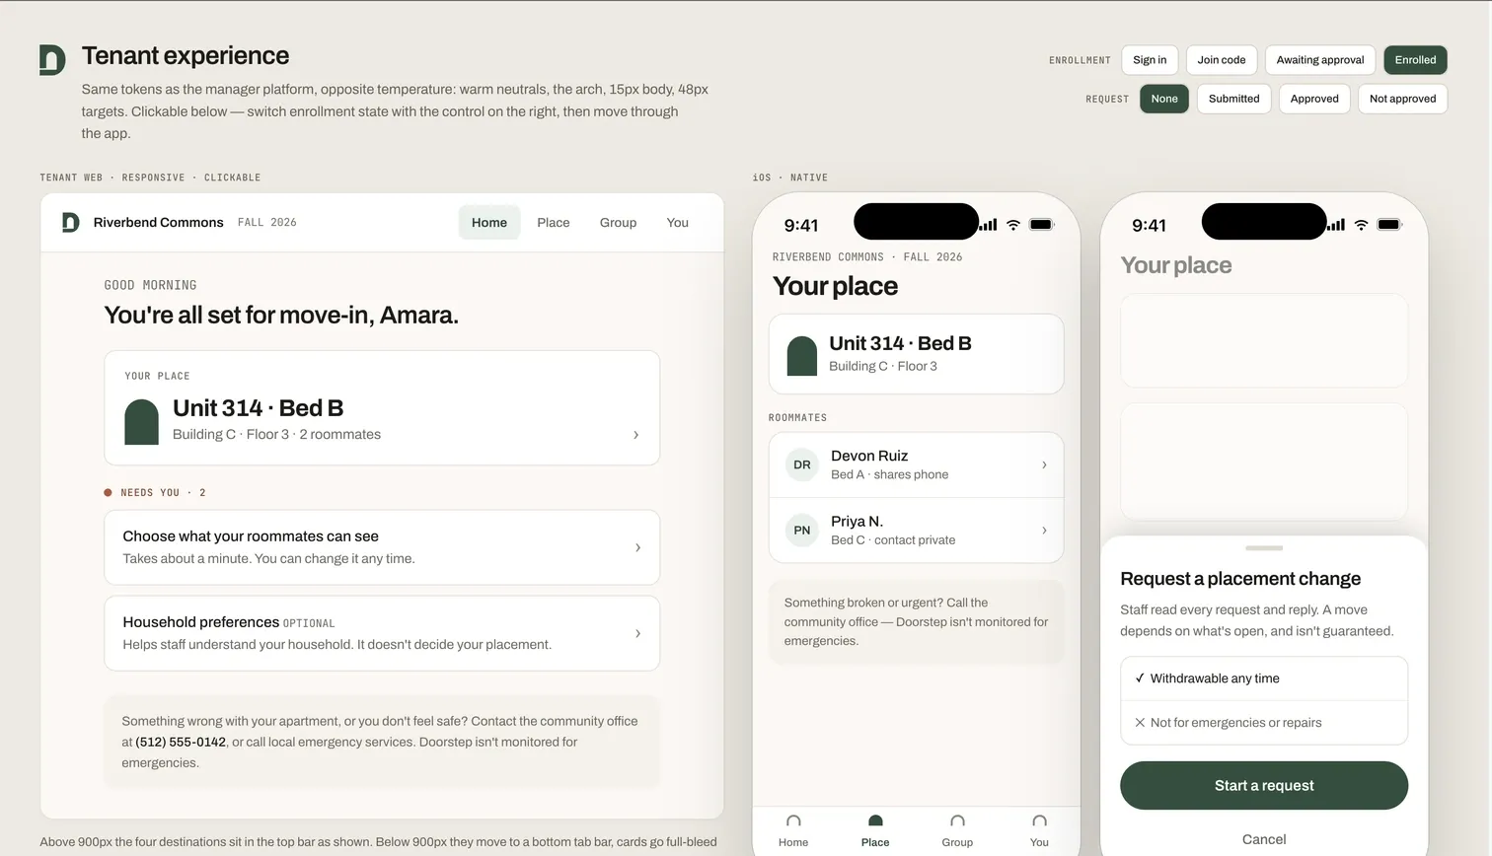Click Cancel in the placement change sheet
Screen dimensions: 1492x856
coord(1264,839)
